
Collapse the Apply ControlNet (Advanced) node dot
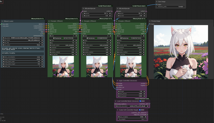coord(117,81)
